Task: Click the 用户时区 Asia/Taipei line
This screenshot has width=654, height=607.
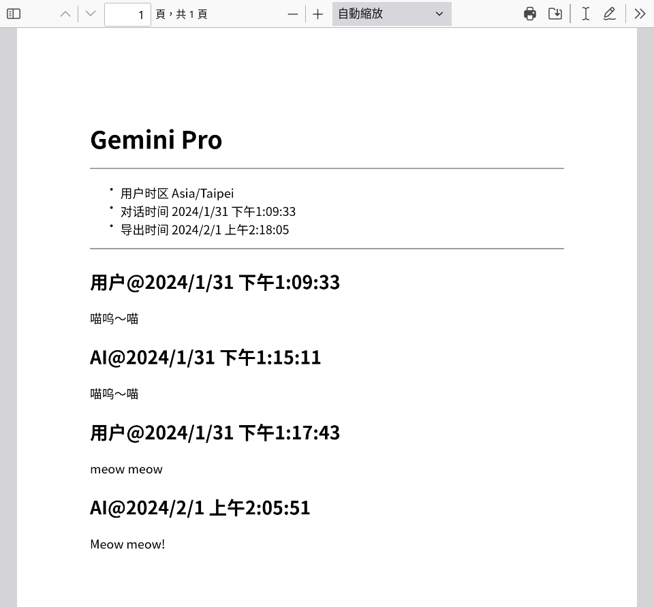Action: tap(177, 193)
